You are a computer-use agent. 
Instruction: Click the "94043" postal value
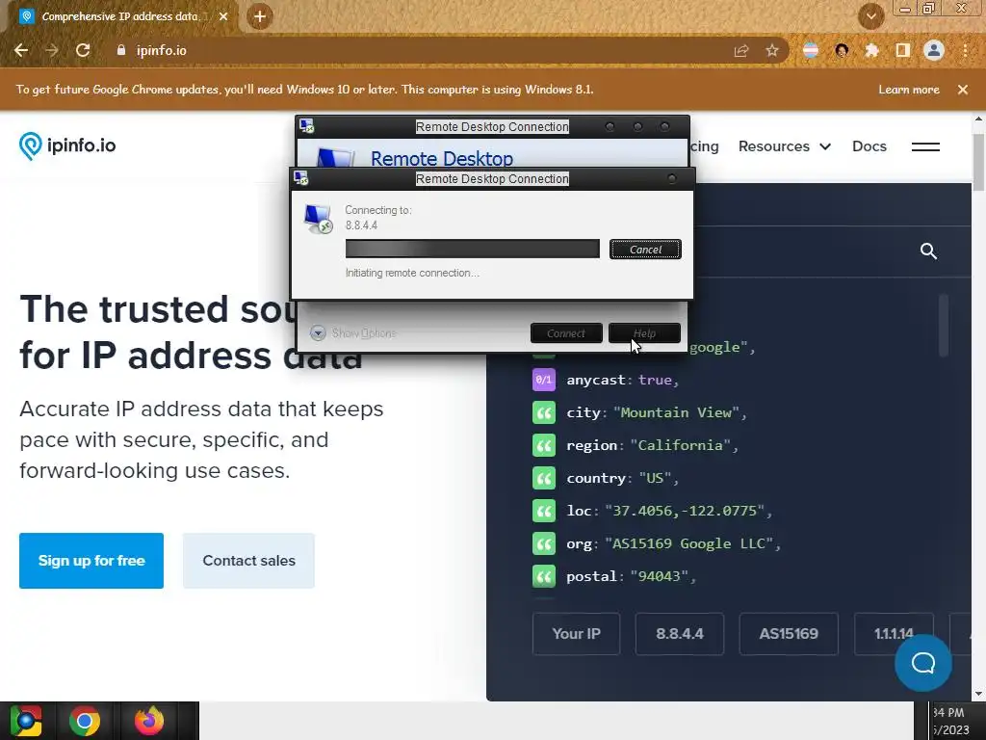click(659, 576)
